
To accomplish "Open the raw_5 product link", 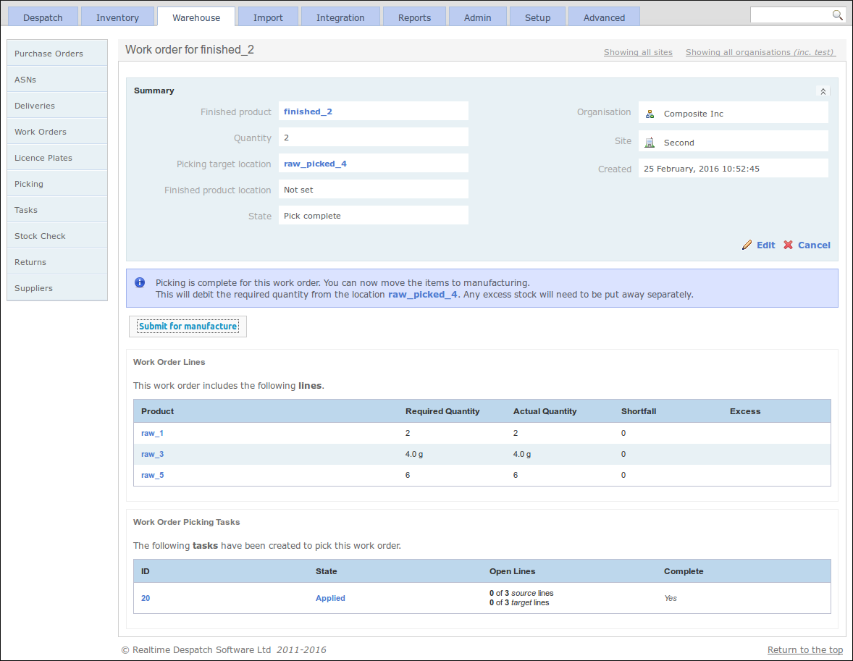I will point(152,475).
